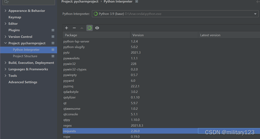
Task: Click Project: pycharmproject in breadcrumb
Action: pyautogui.click(x=80, y=1)
